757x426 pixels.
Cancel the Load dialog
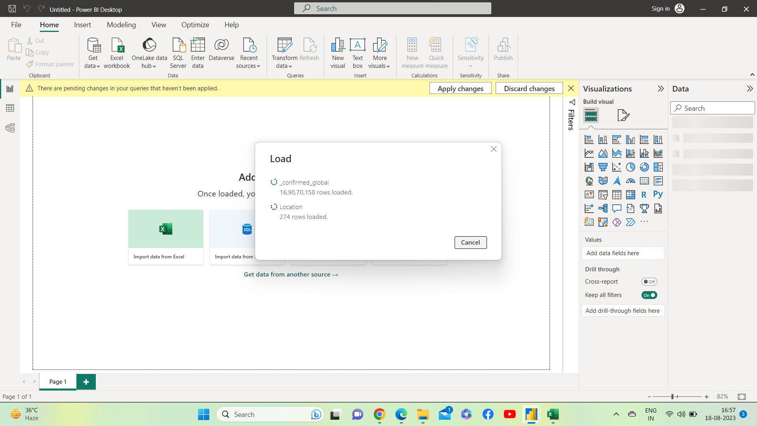point(470,243)
